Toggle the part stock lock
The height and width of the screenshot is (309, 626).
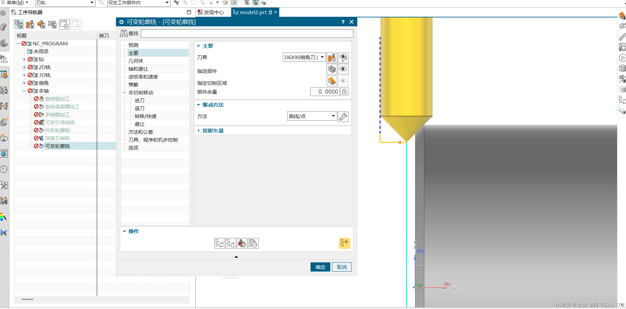(x=344, y=92)
